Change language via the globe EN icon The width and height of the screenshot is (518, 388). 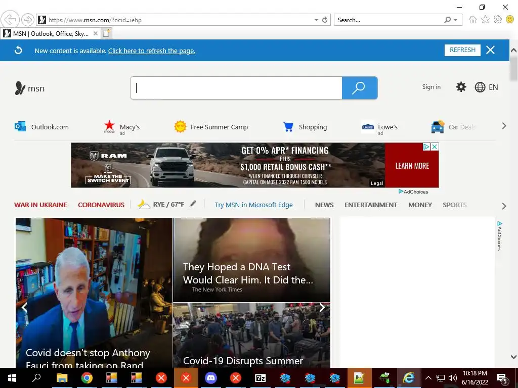click(486, 87)
